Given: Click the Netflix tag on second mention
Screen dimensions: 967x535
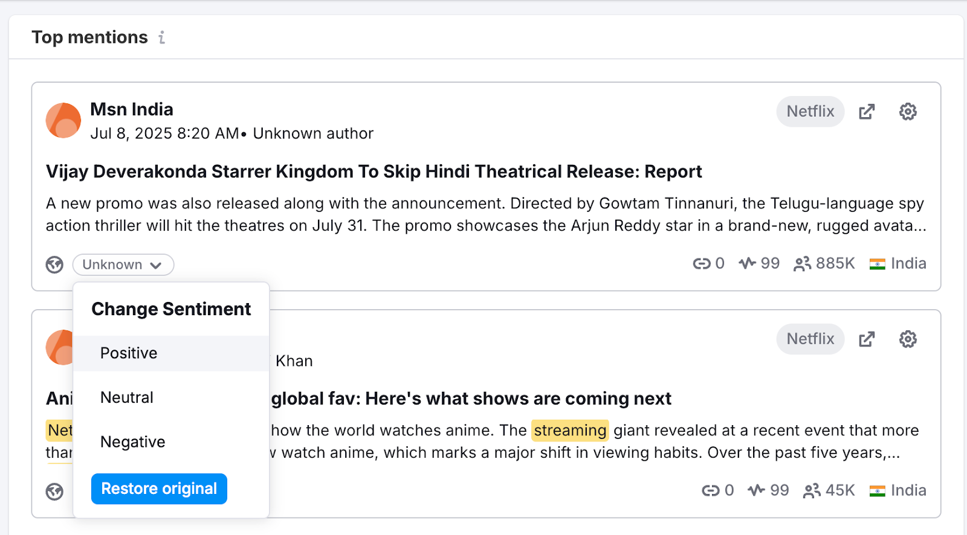Looking at the screenshot, I should (810, 339).
